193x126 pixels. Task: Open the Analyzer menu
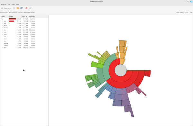pyautogui.click(x=4, y=4)
